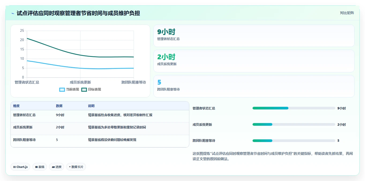365x181 pixels.
Task: Select table cell 管理者状态汇总
Action: tap(24, 115)
